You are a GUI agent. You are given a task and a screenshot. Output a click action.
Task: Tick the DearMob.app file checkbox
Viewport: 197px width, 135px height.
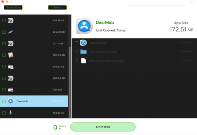point(77,43)
